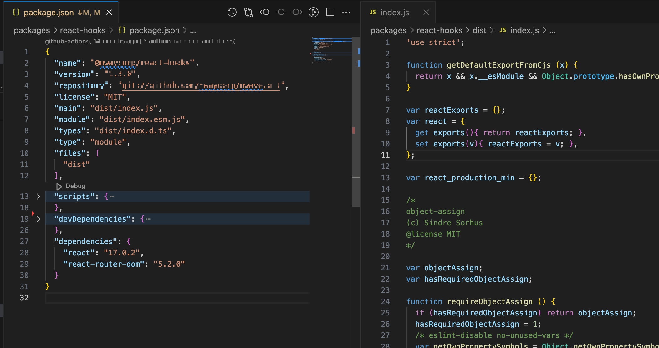659x348 pixels.
Task: Open dist breadcrumb in right editor
Action: click(479, 30)
